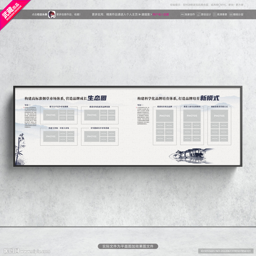The image size is (256, 256).
Task: Click the intro paragraph beginning 积极融入新发展格局
Action: (30, 117)
